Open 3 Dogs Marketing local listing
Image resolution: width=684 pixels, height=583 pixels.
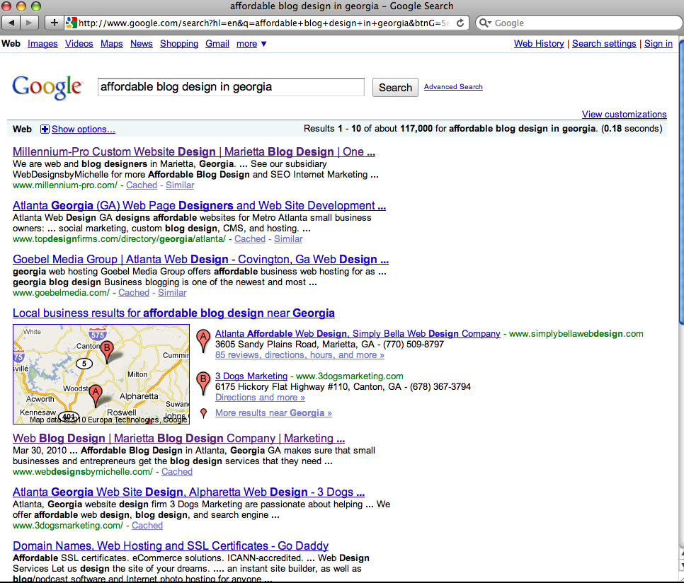tap(251, 376)
